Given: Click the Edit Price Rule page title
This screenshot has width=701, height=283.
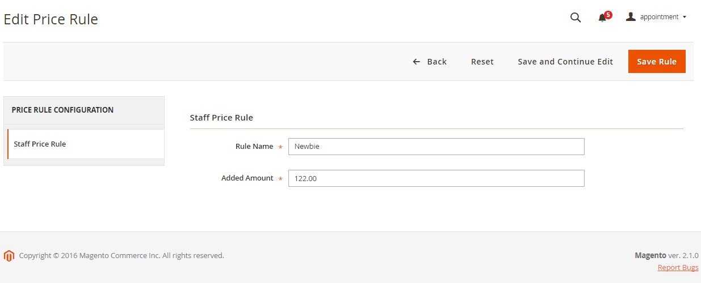Looking at the screenshot, I should 51,19.
